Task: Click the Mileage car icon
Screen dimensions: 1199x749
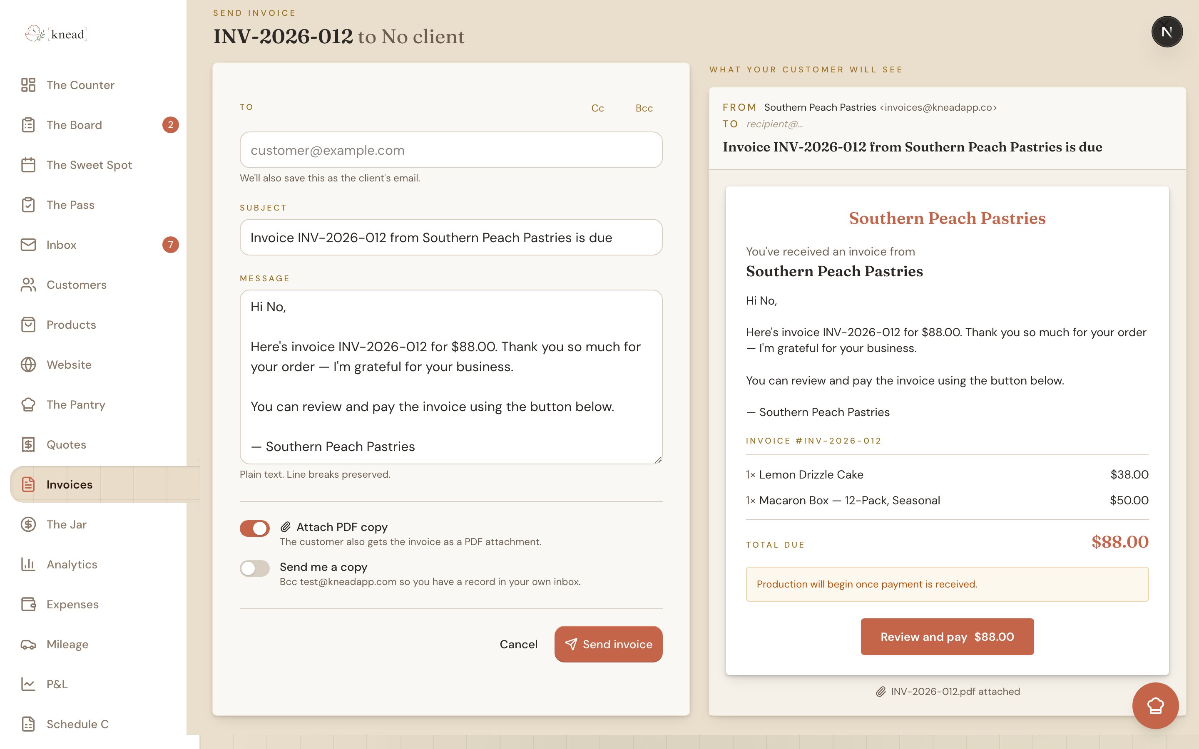Action: click(28, 644)
